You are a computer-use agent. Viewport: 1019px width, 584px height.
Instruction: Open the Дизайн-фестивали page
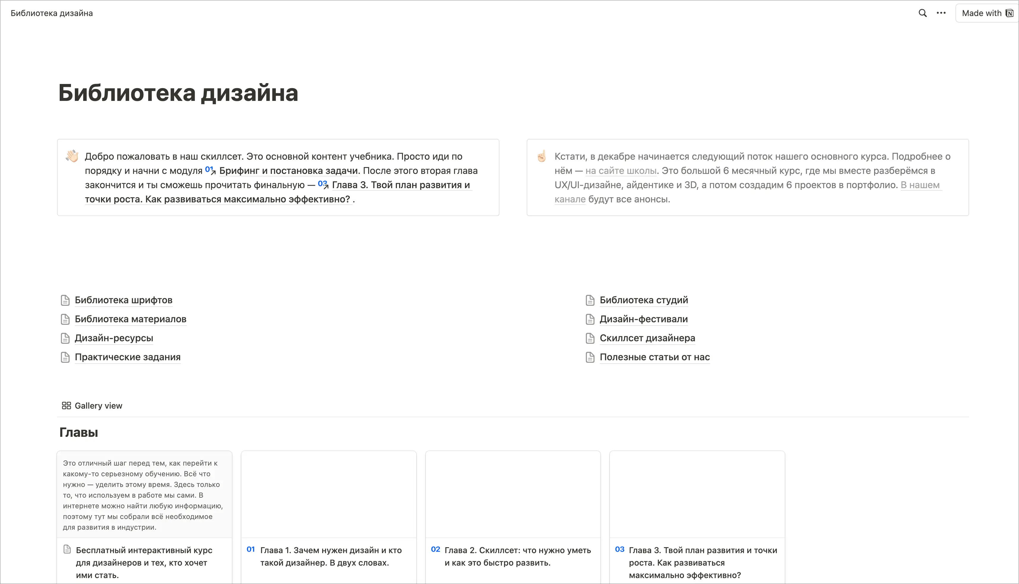(644, 319)
